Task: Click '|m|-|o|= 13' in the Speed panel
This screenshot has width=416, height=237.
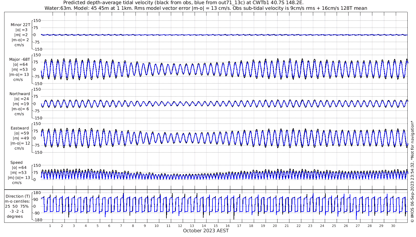Action: tap(19, 178)
